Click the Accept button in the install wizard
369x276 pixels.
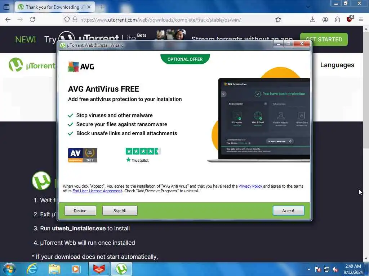click(288, 211)
